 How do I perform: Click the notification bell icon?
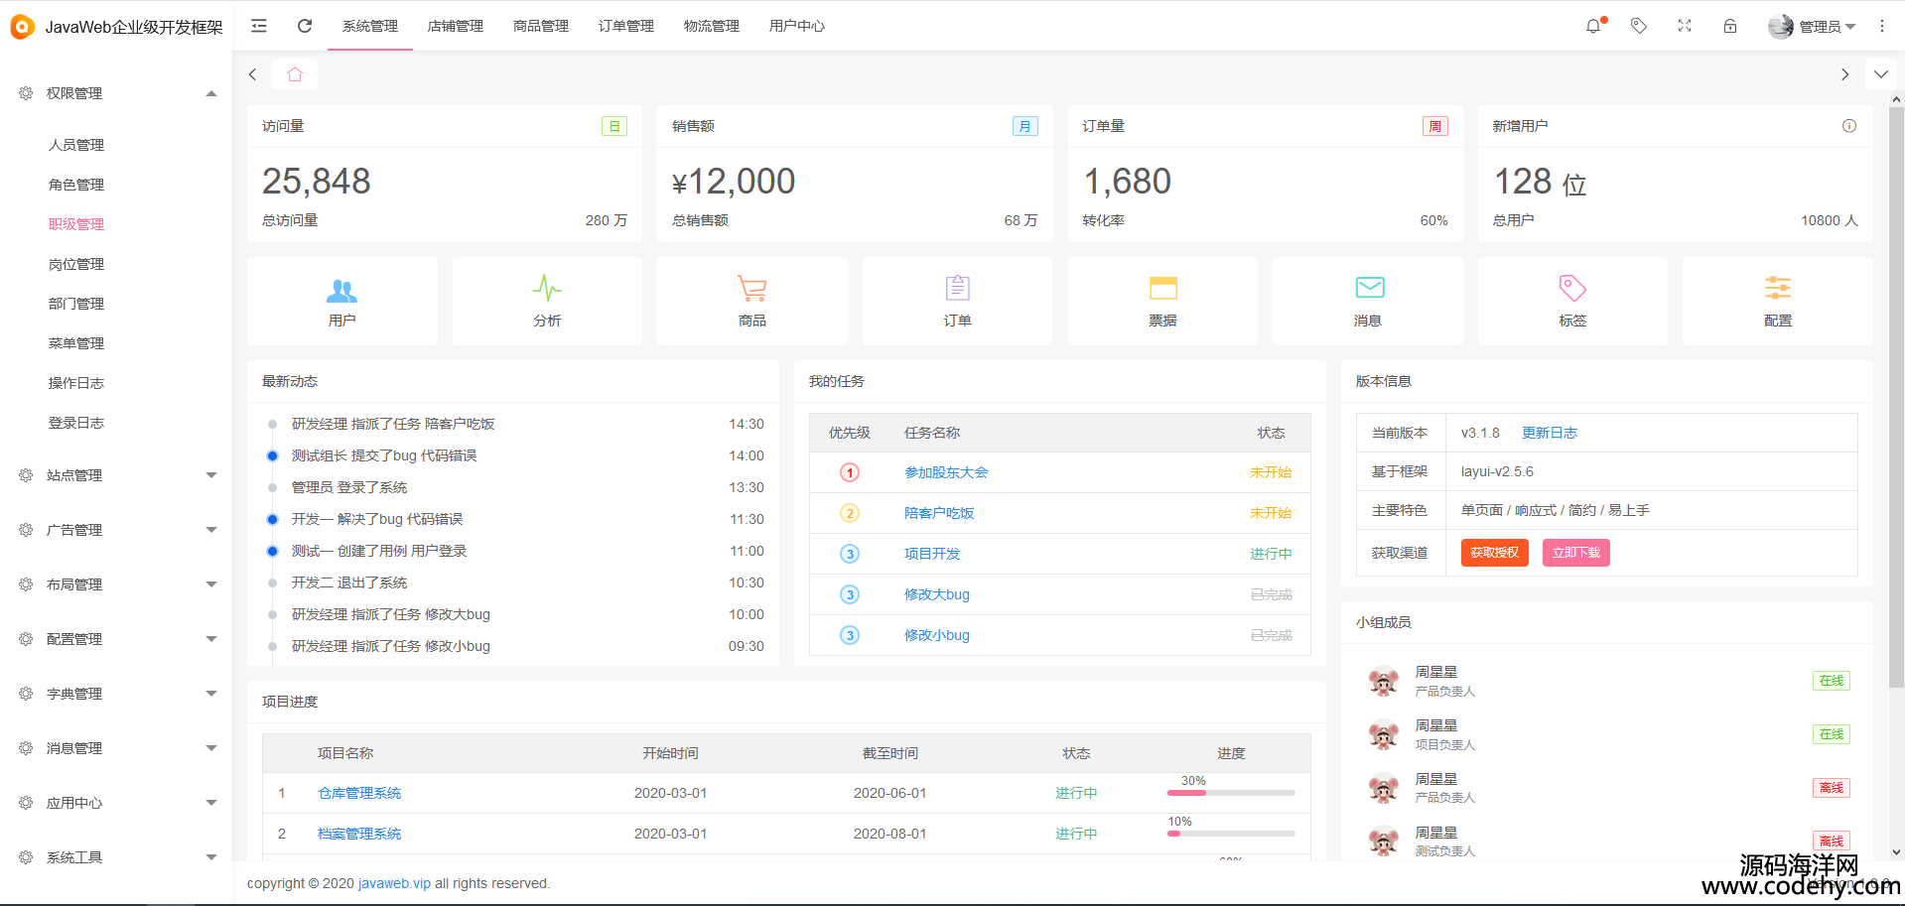coord(1593,27)
